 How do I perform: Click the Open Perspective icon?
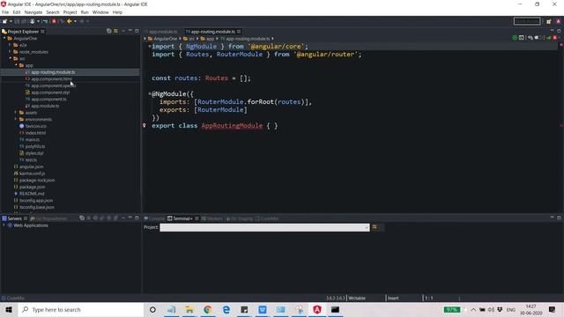[x=549, y=21]
